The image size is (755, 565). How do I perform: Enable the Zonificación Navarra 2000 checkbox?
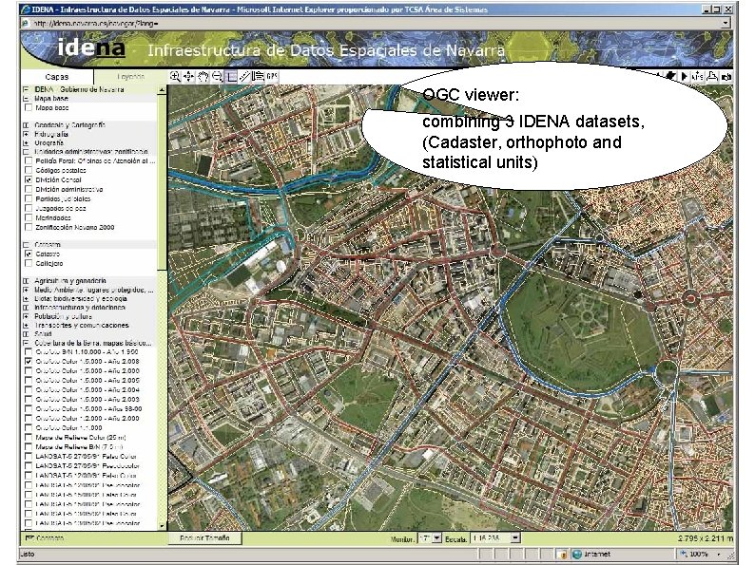pyautogui.click(x=29, y=228)
